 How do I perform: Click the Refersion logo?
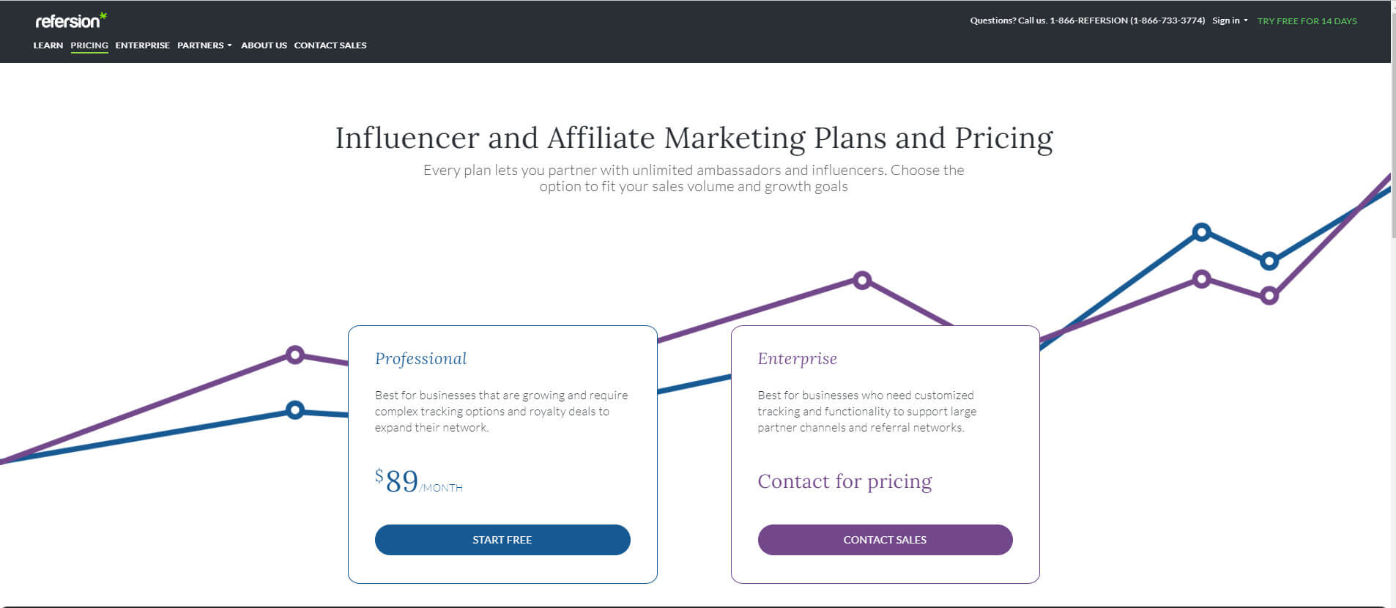[x=70, y=21]
